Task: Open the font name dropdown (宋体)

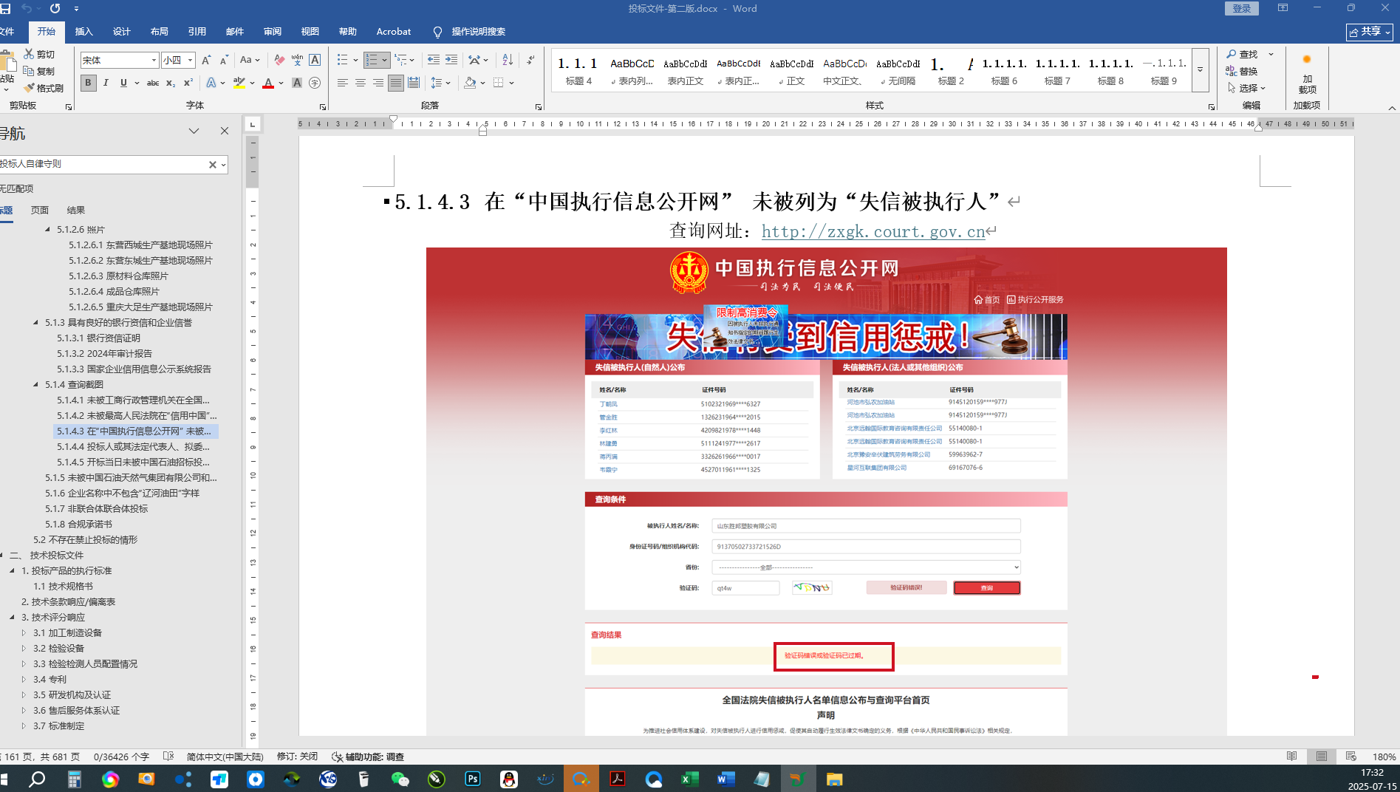Action: (x=154, y=60)
